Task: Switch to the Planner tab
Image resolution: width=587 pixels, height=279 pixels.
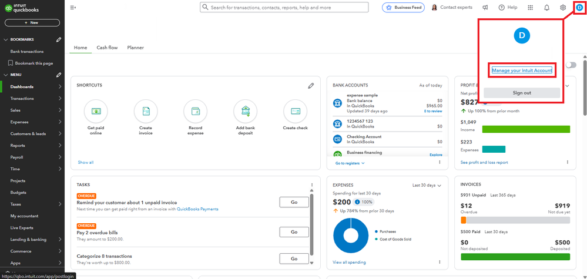Action: pos(136,48)
